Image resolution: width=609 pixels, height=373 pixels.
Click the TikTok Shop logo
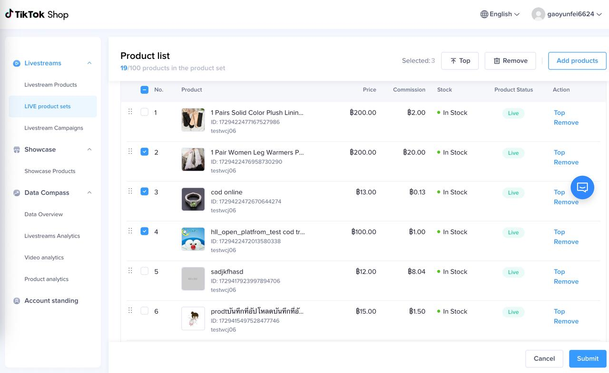[x=37, y=14]
